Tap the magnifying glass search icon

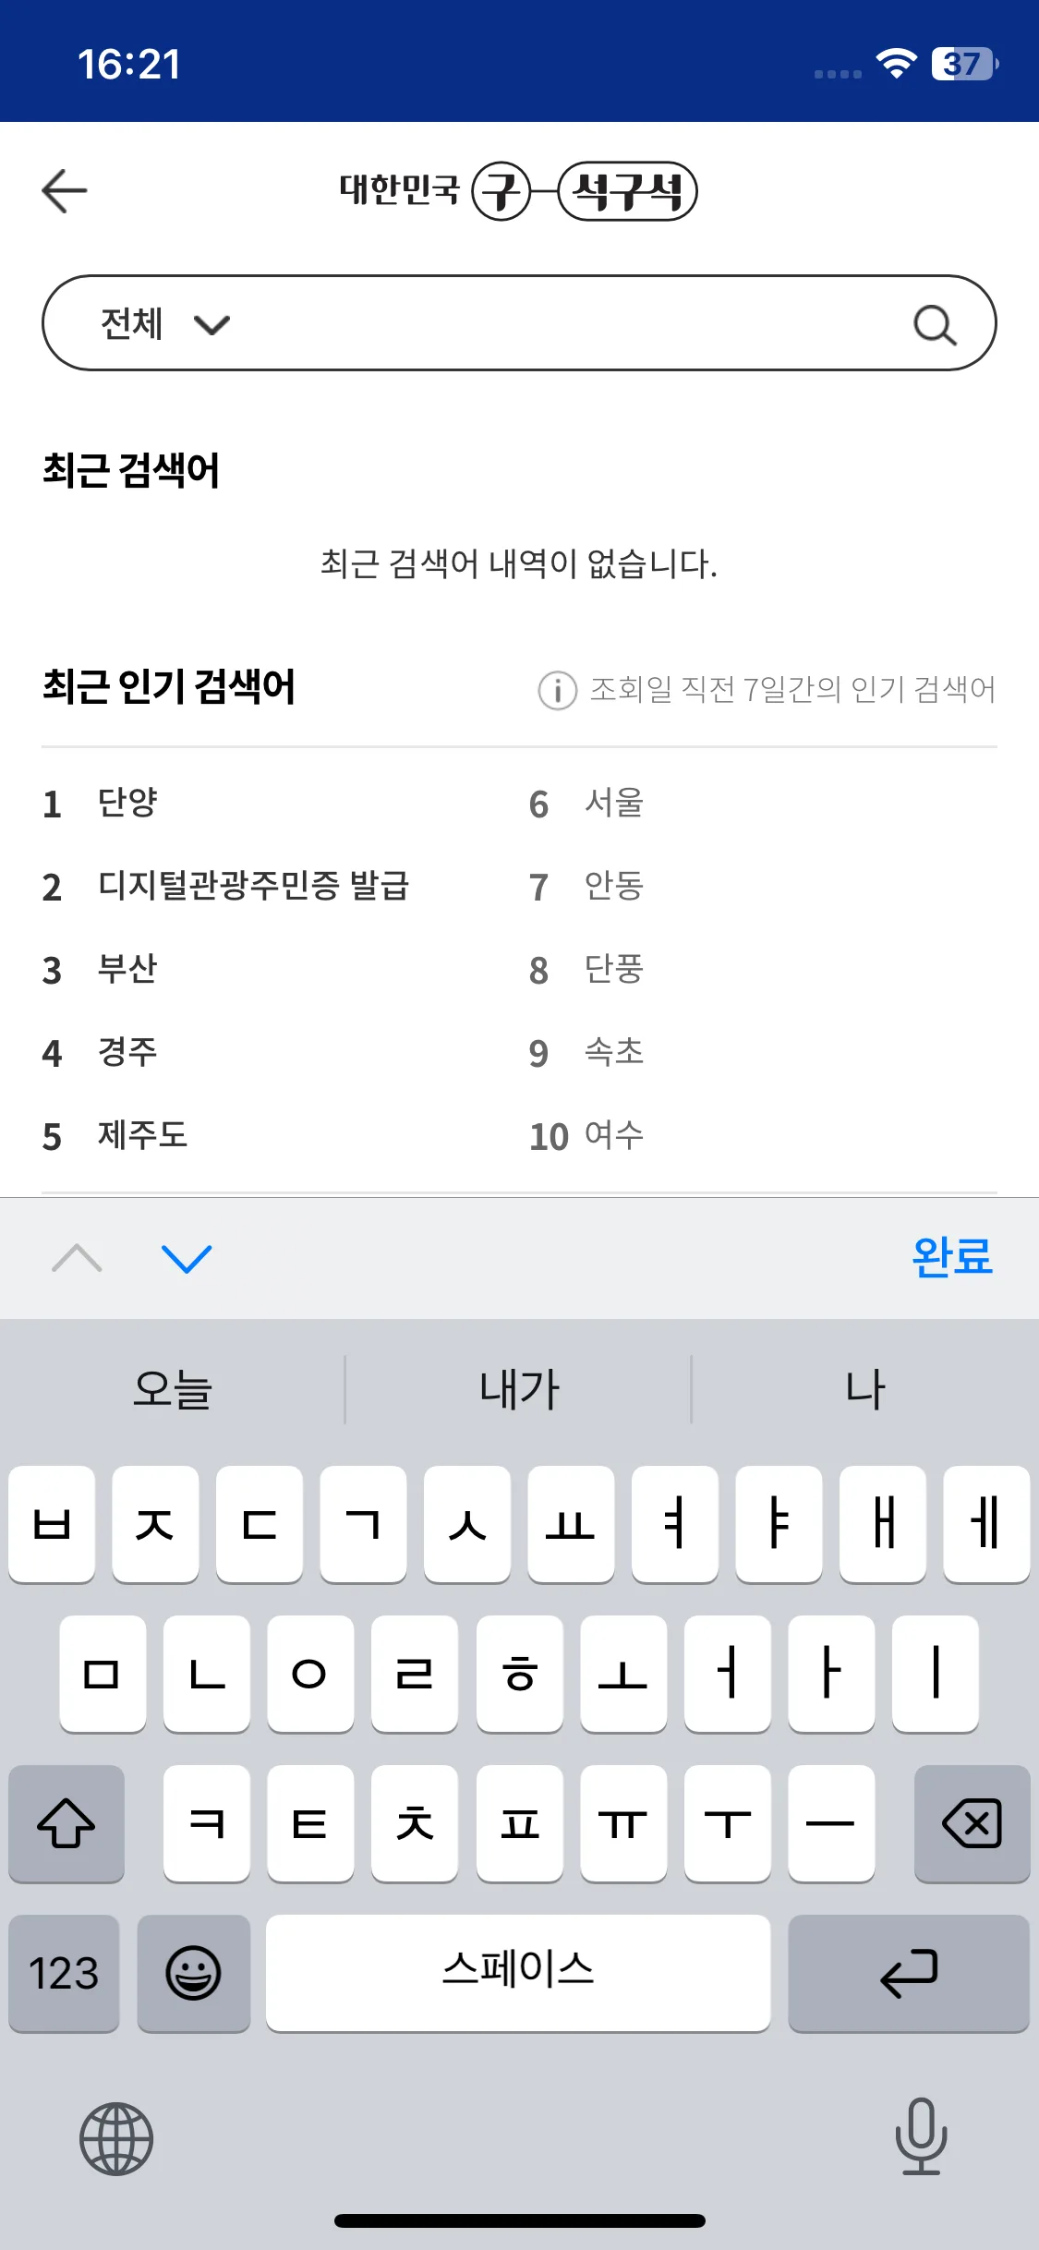[935, 324]
